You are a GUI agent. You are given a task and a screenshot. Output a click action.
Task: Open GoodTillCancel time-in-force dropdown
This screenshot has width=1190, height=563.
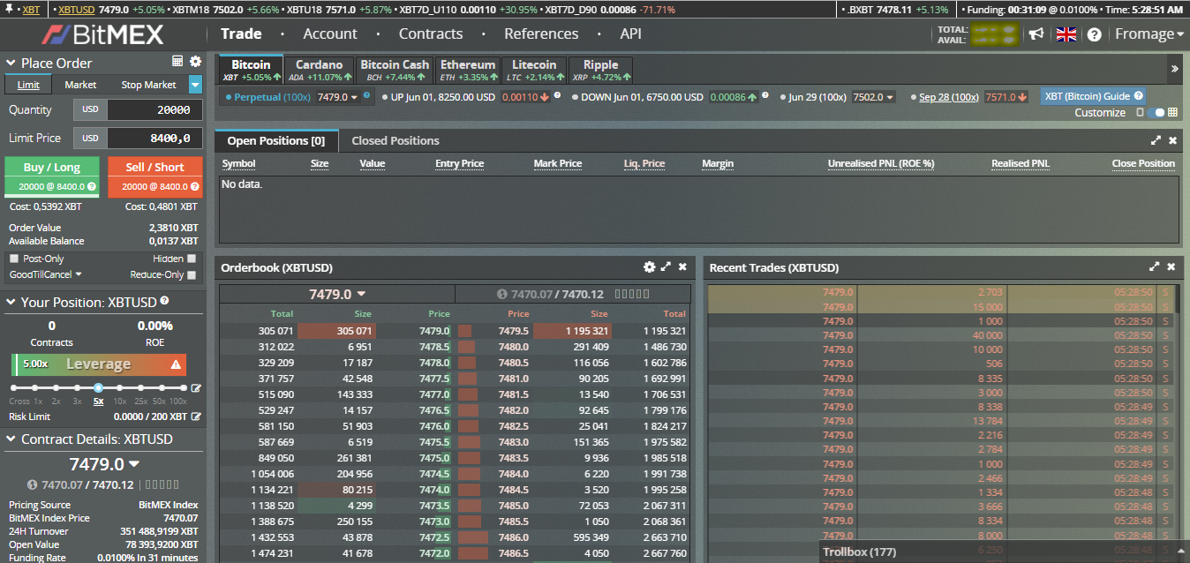(45, 274)
